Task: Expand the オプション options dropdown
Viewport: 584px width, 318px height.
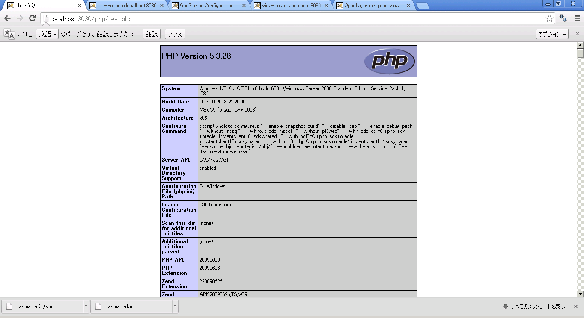Action: (x=552, y=34)
